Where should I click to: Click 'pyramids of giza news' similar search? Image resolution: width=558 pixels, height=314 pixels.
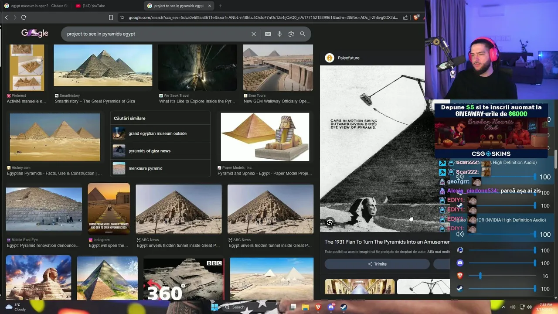pyautogui.click(x=160, y=151)
